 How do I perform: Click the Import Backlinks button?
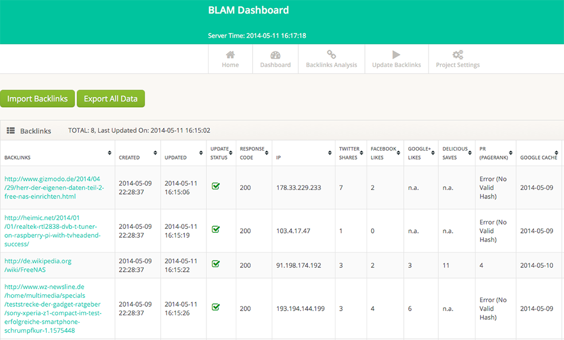pyautogui.click(x=37, y=99)
